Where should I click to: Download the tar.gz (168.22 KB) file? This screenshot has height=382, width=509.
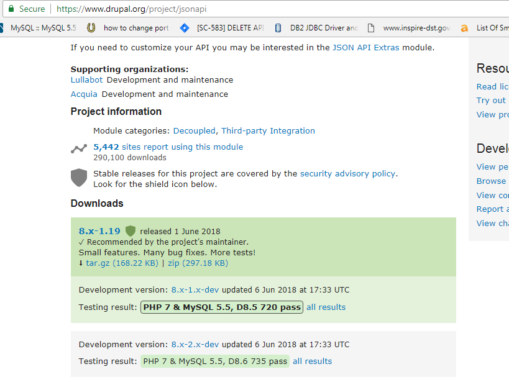[x=122, y=263]
